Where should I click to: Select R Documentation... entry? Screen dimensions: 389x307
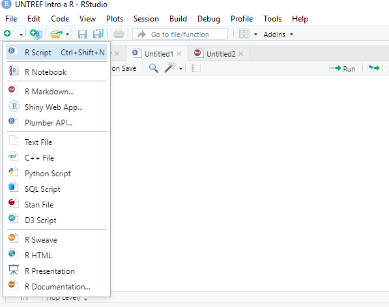click(x=57, y=286)
